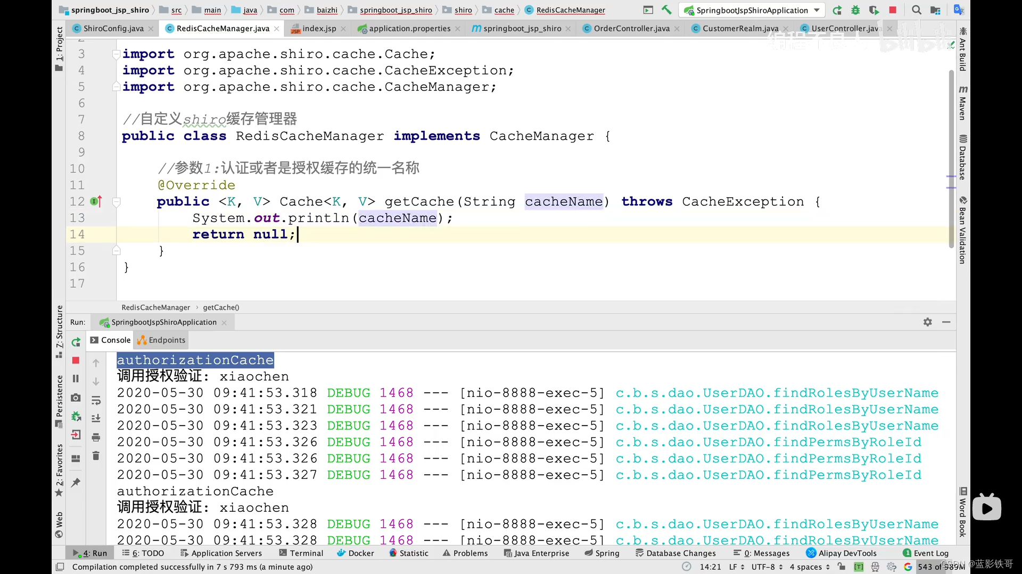The width and height of the screenshot is (1022, 574).
Task: Open the Bean Validation side panel
Action: [x=963, y=230]
